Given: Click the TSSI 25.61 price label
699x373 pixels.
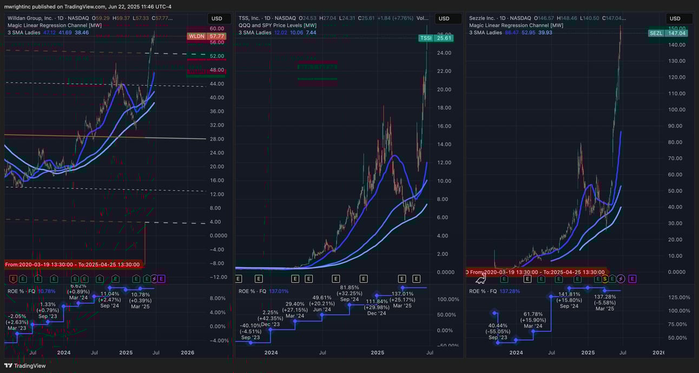Looking at the screenshot, I should 436,38.
